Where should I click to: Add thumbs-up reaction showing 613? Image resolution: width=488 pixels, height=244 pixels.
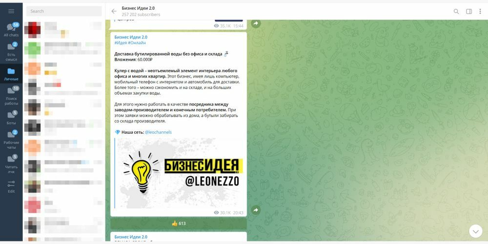coord(178,224)
